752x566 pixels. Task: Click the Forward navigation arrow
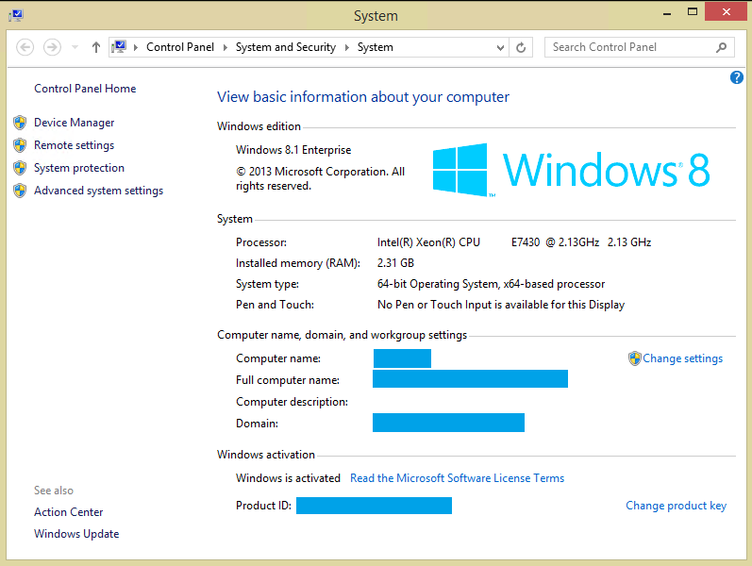52,47
